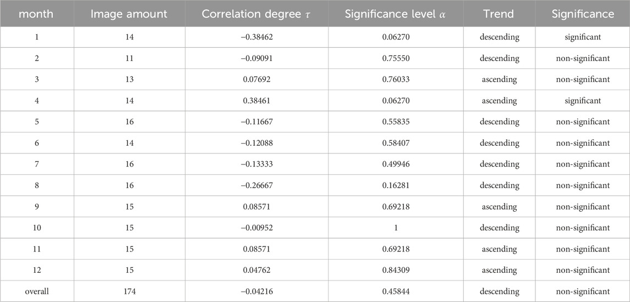630x302 pixels.
Task: Click the "overall" row label
Action: click(x=36, y=292)
